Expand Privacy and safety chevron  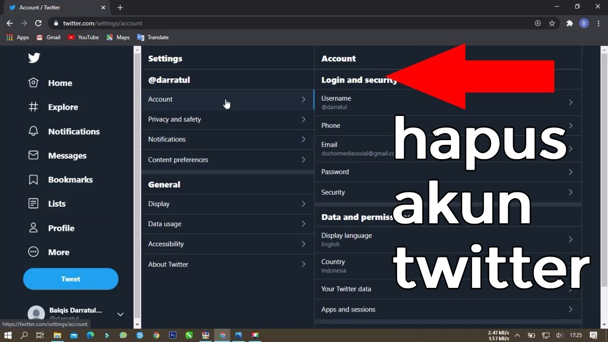(304, 119)
